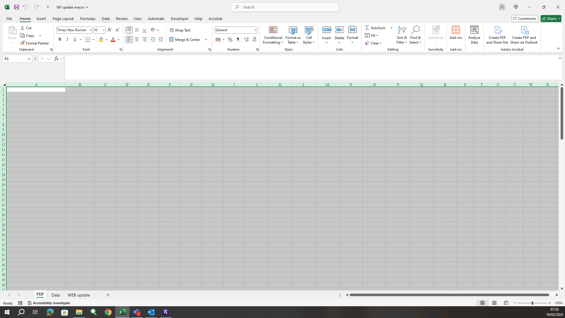Click the zoom slider handle
The height and width of the screenshot is (318, 565).
pos(532,303)
